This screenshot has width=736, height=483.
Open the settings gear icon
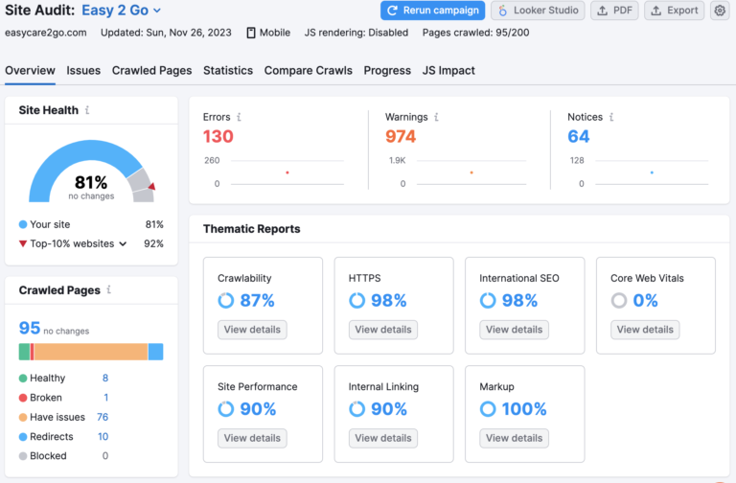(720, 11)
